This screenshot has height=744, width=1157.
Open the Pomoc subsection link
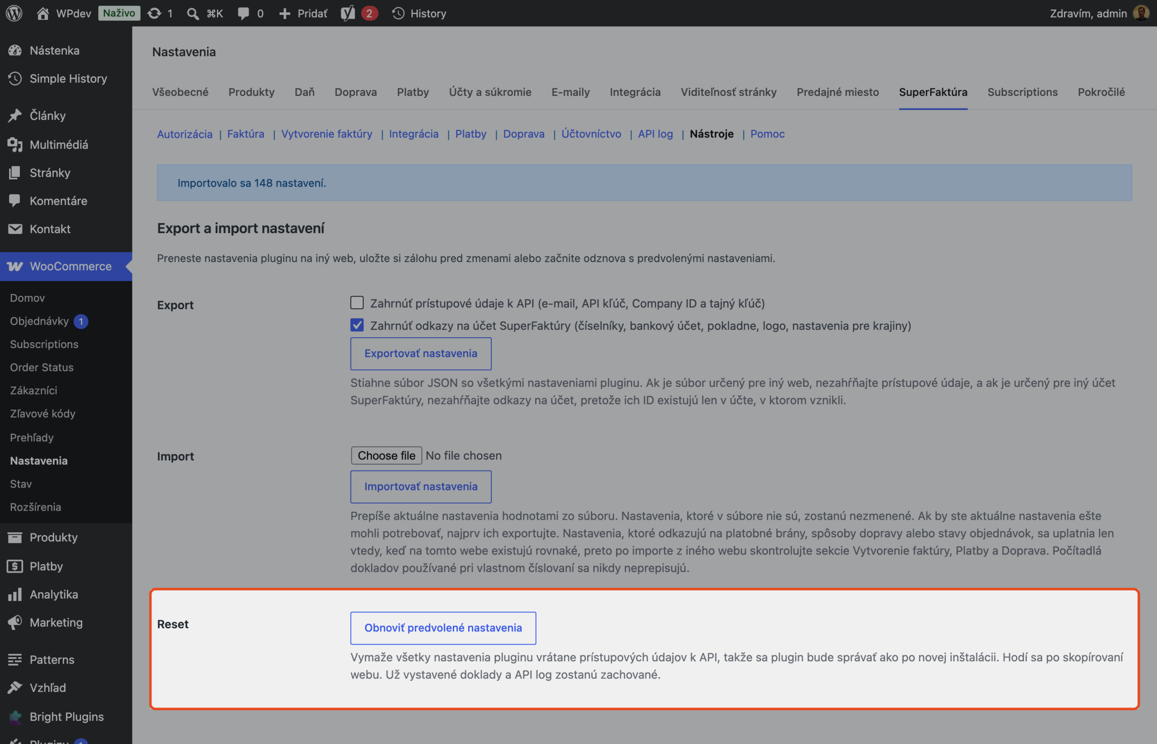[x=767, y=134]
